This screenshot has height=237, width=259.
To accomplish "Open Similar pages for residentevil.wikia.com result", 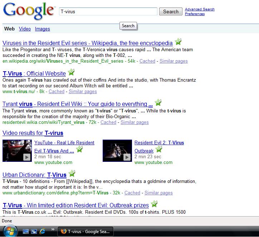I will coord(135,122).
